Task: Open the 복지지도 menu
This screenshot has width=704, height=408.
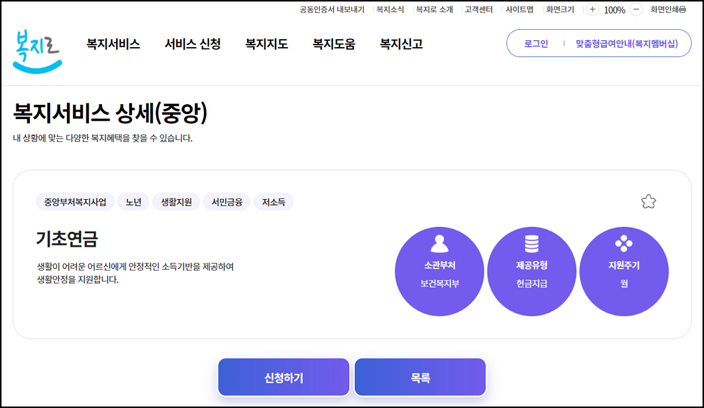Action: (265, 44)
